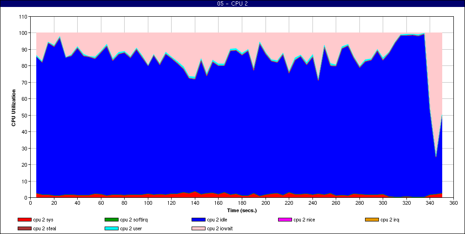Click the red cpu 2 sys legend swatch
This screenshot has height=234, width=465.
(x=24, y=220)
